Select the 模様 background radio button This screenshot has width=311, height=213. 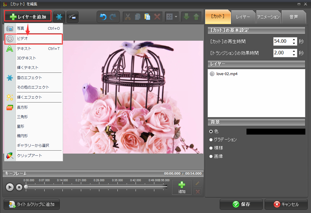[211, 148]
